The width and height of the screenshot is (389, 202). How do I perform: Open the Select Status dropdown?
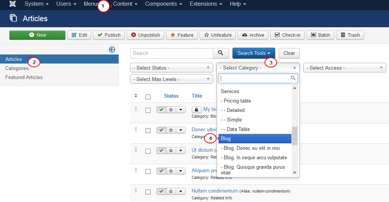point(171,68)
